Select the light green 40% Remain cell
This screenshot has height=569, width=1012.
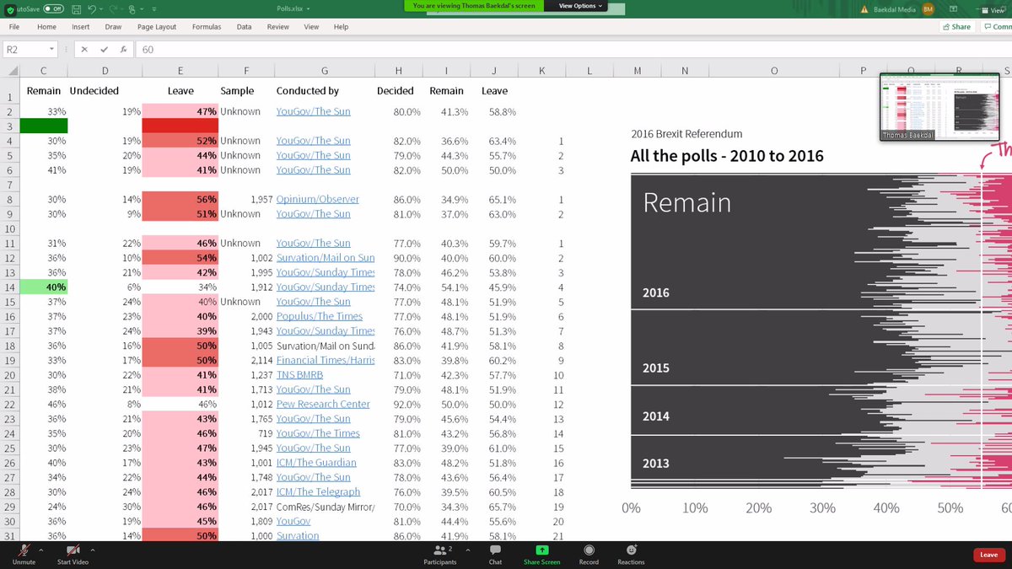click(x=44, y=287)
